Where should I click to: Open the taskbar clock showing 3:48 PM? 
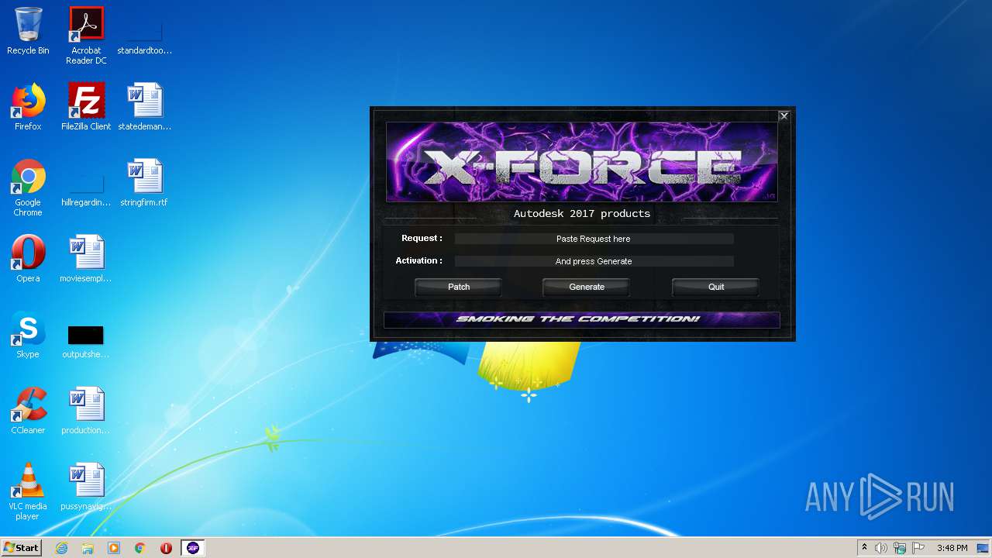coord(952,548)
